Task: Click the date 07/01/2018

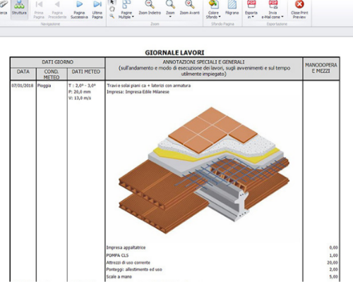Action: (23, 85)
